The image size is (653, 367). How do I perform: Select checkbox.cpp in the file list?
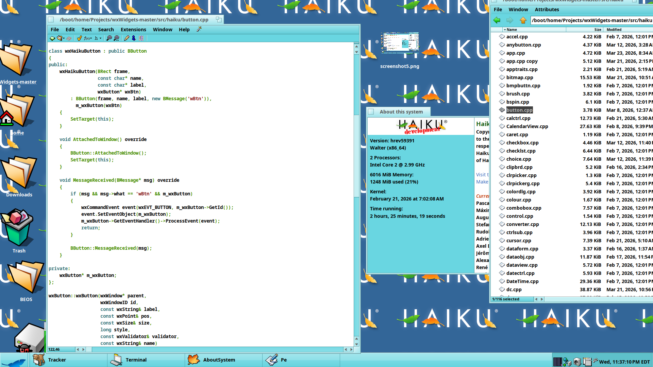point(522,143)
